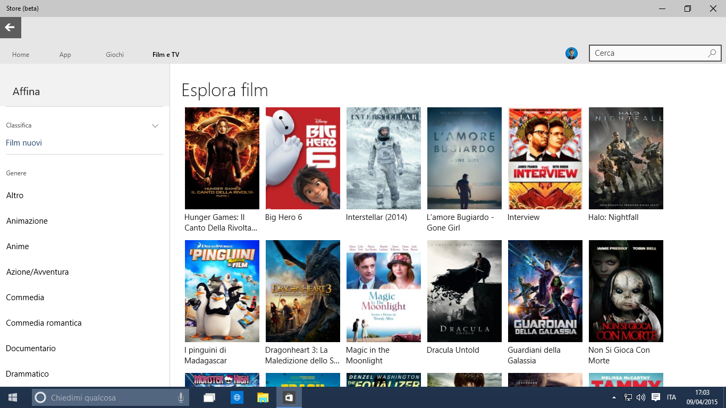Open the Hunger Games movie poster
This screenshot has height=408, width=726.
(x=222, y=158)
